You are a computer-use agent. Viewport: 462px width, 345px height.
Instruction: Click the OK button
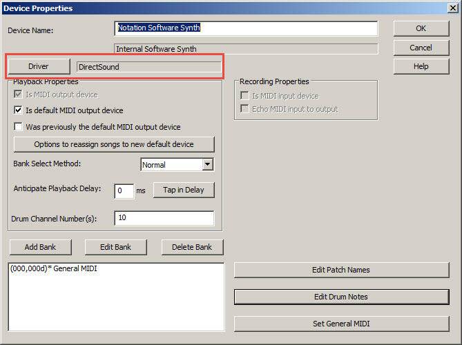pyautogui.click(x=421, y=28)
